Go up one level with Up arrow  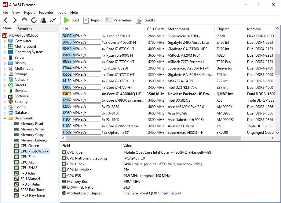point(24,20)
